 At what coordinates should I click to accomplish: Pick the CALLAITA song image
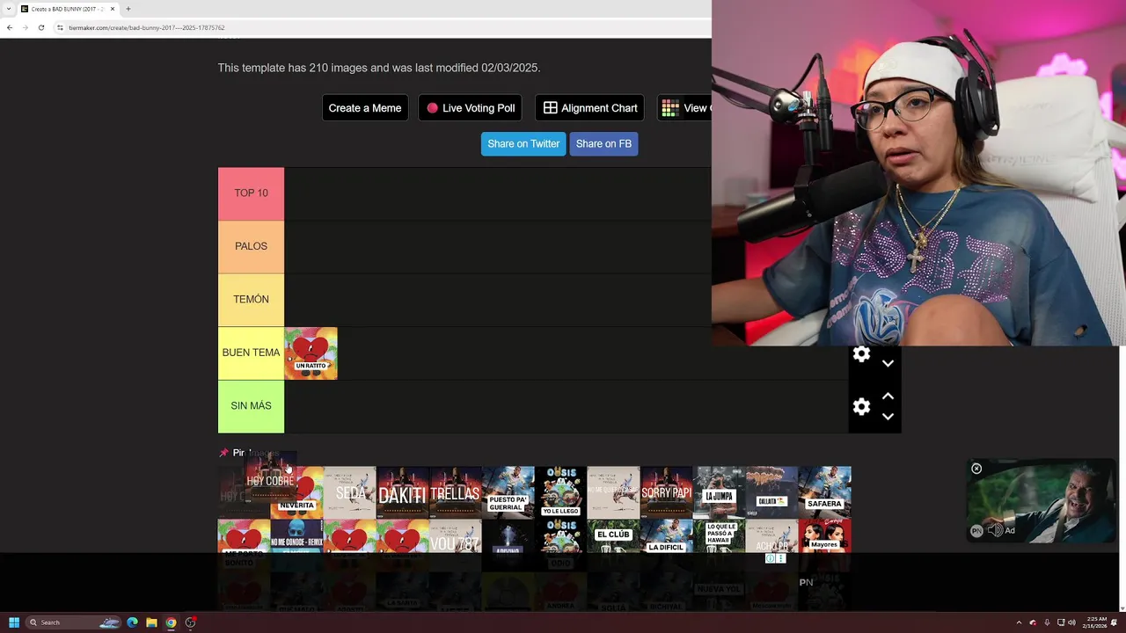pyautogui.click(x=772, y=492)
